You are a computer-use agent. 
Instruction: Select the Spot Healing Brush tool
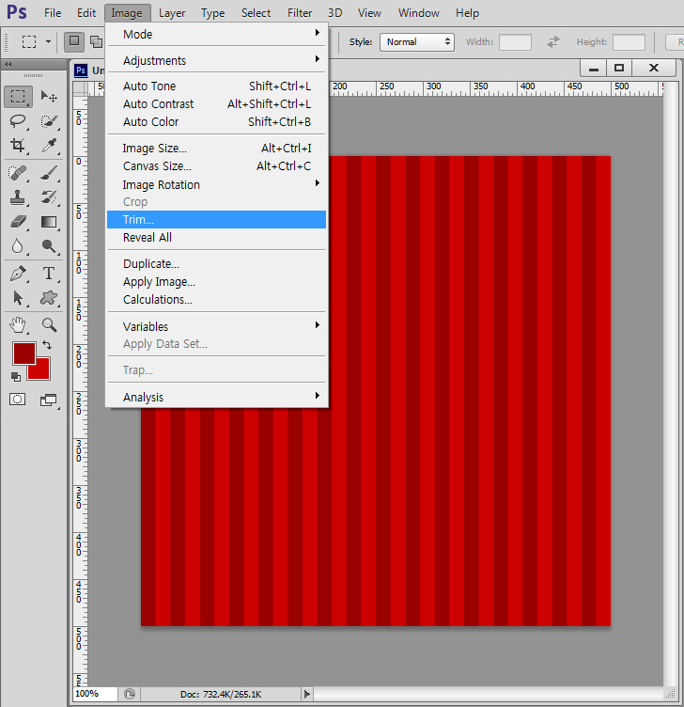coord(18,173)
